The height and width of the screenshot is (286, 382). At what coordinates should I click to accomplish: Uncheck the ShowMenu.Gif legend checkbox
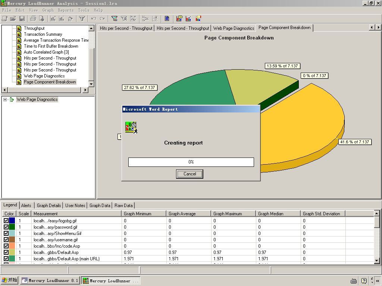pyautogui.click(x=6, y=233)
